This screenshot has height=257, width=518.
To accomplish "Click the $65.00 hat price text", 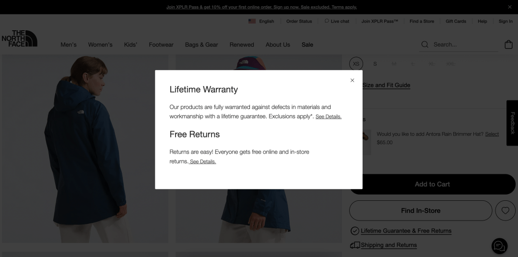I will tap(385, 143).
